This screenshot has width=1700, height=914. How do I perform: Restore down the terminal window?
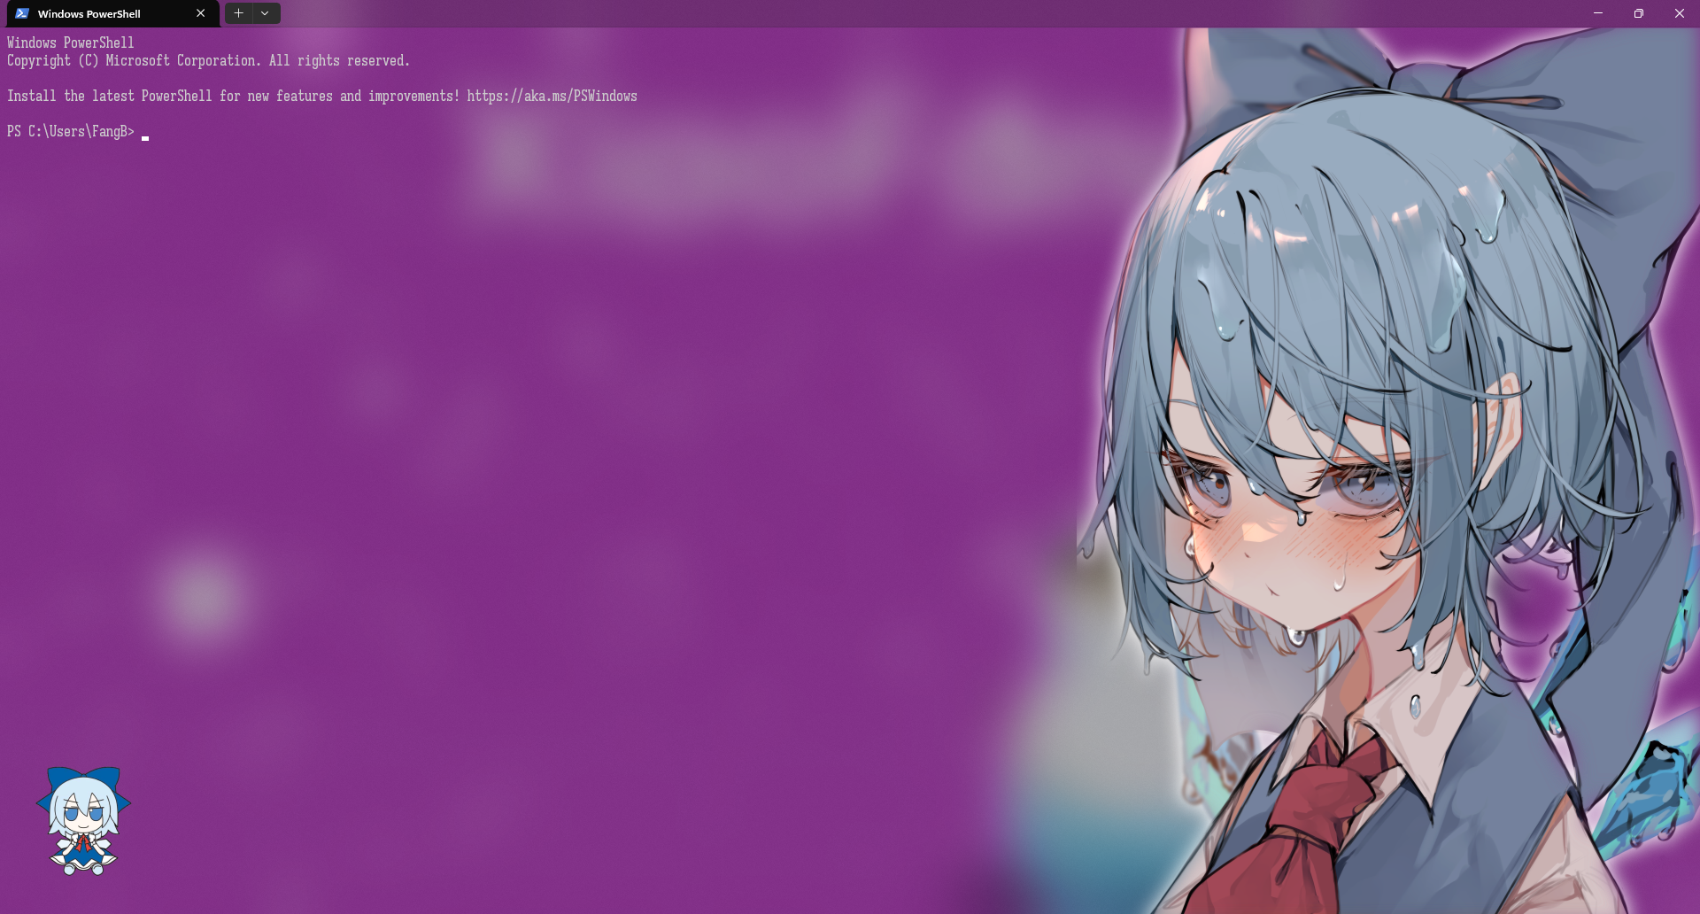[x=1638, y=13]
